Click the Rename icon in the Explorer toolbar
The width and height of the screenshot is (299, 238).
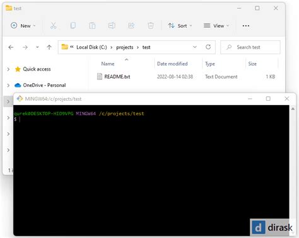pyautogui.click(x=112, y=26)
